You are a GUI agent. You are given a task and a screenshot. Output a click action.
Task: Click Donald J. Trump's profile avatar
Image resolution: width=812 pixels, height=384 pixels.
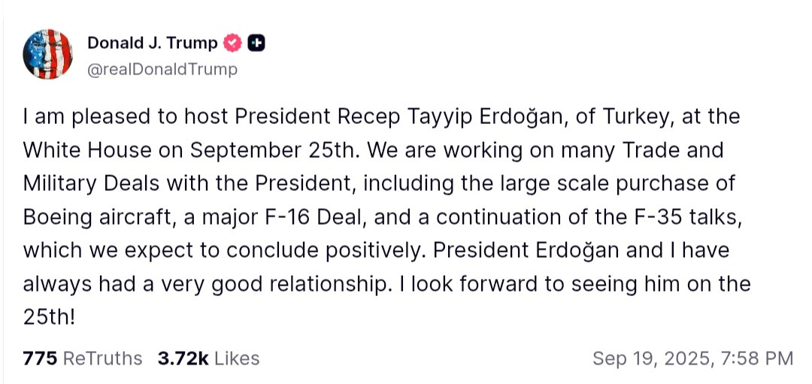[47, 55]
